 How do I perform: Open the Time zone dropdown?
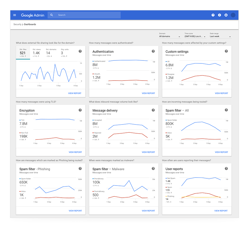pos(195,37)
